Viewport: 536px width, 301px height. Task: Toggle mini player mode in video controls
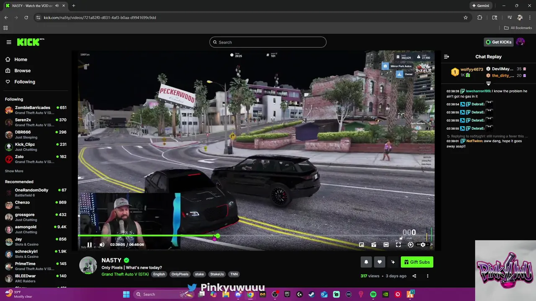(x=361, y=245)
